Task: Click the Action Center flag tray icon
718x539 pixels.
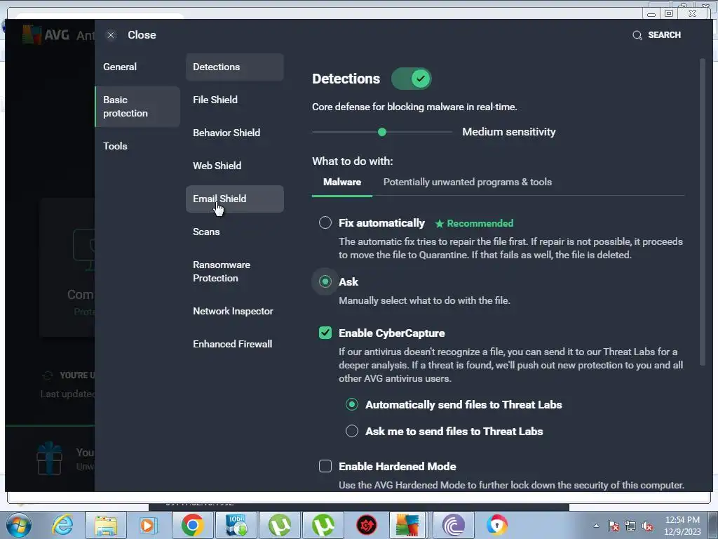Action: coord(614,526)
